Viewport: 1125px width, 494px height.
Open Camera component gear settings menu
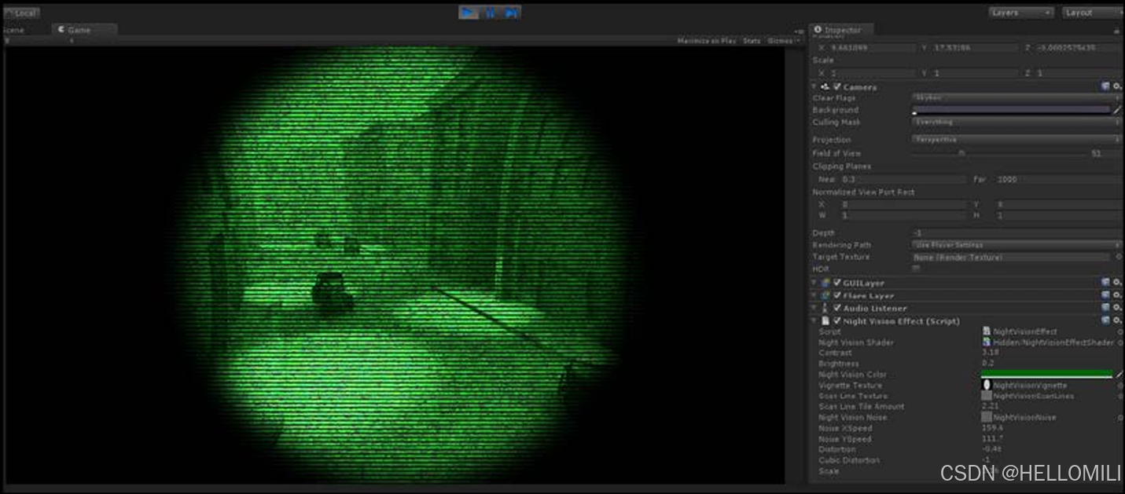pos(1117,87)
